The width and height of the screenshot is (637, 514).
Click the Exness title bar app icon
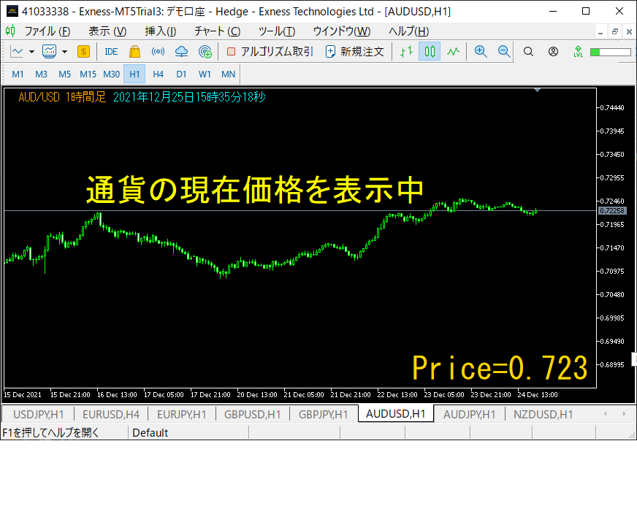[12, 11]
